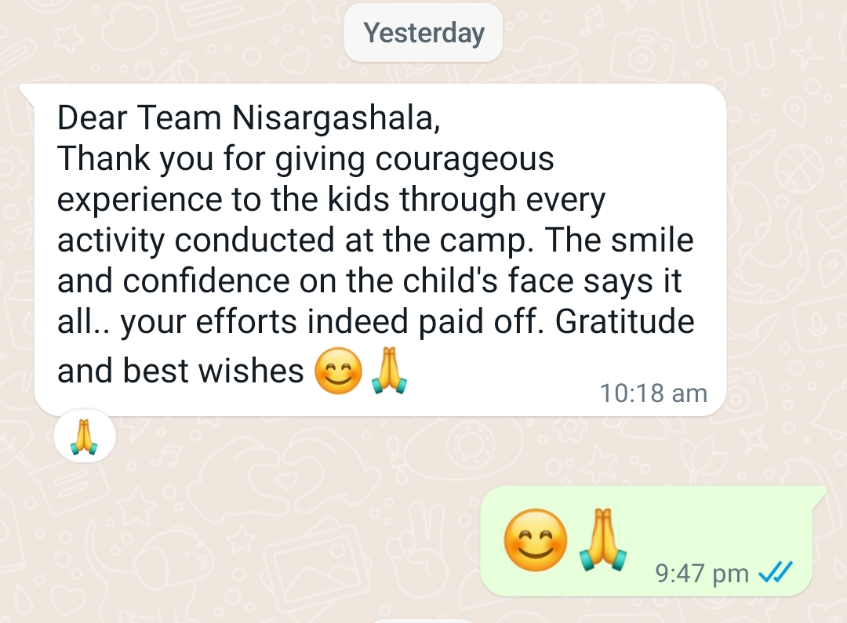Viewport: 847px width, 623px height.
Task: Tap the 'your efforts indeed paid off' text
Action: [x=332, y=322]
